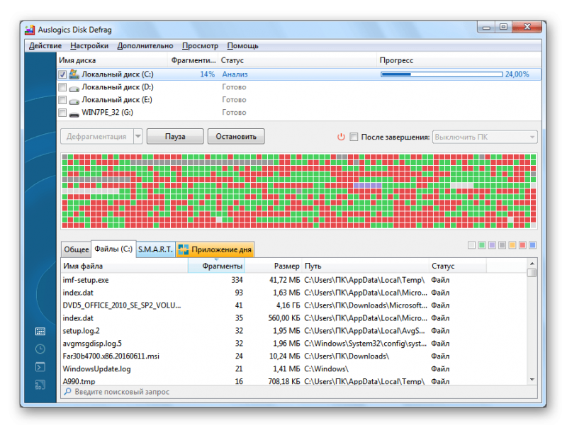This screenshot has height=428, width=567.
Task: Sort by the Прогресс column header
Action: pos(459,60)
